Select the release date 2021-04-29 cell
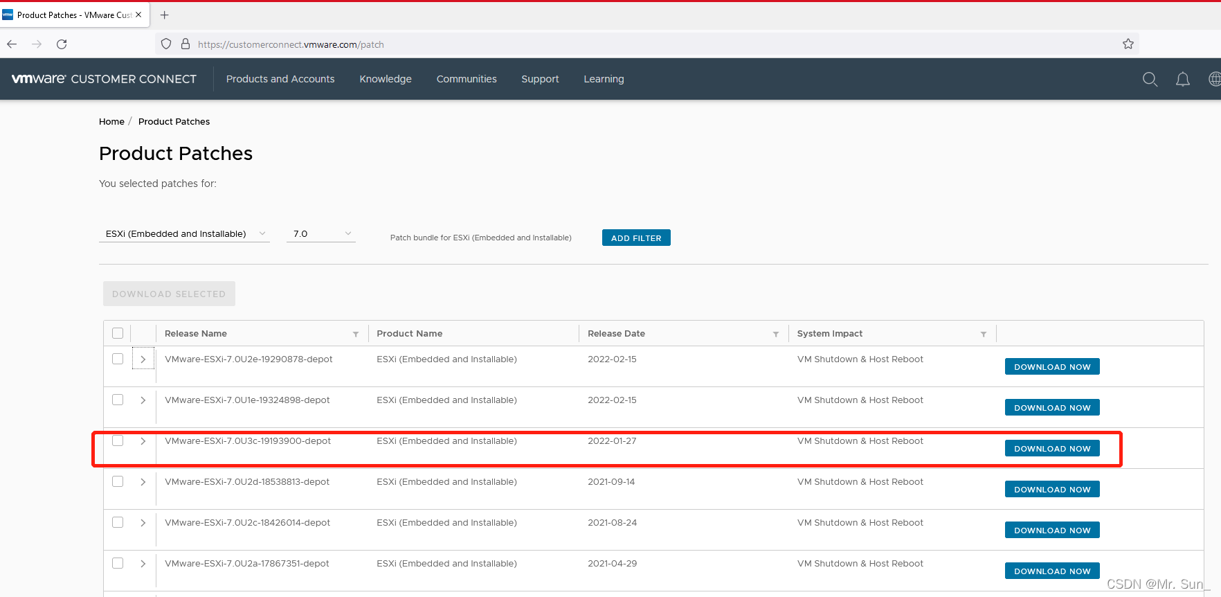 coord(612,564)
